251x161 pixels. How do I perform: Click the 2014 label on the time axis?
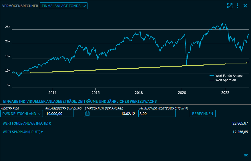pos(52,92)
